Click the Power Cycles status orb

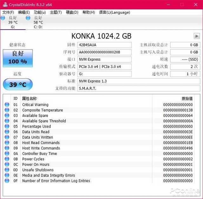(7, 159)
